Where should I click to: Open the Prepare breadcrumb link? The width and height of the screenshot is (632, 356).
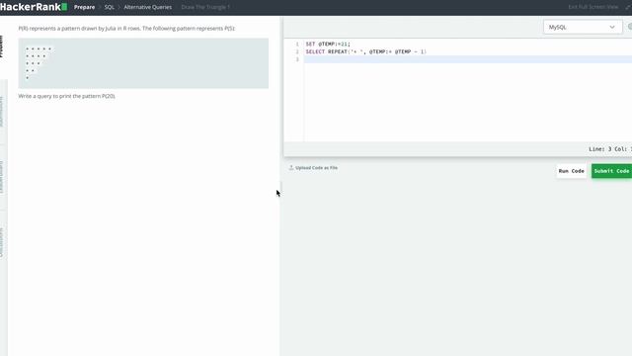pos(84,7)
